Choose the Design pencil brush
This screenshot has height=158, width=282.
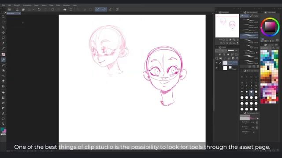coord(249,52)
